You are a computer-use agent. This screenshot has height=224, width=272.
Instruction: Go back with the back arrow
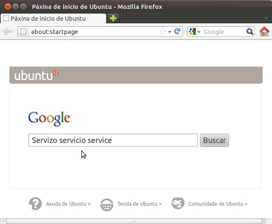point(8,31)
